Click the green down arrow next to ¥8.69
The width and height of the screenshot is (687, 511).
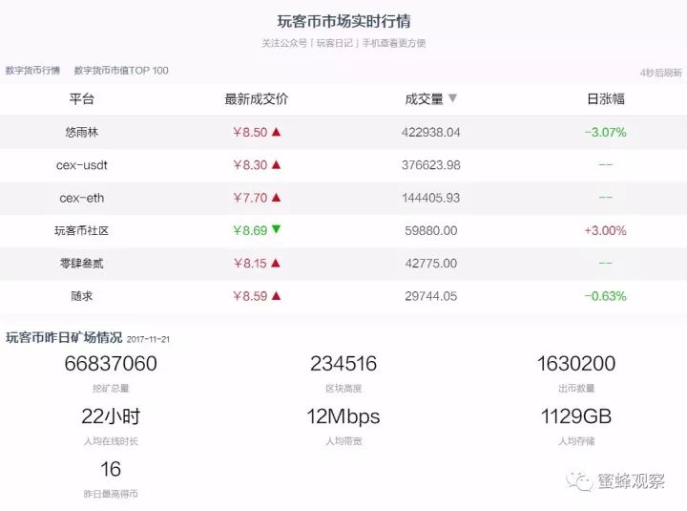pos(276,229)
